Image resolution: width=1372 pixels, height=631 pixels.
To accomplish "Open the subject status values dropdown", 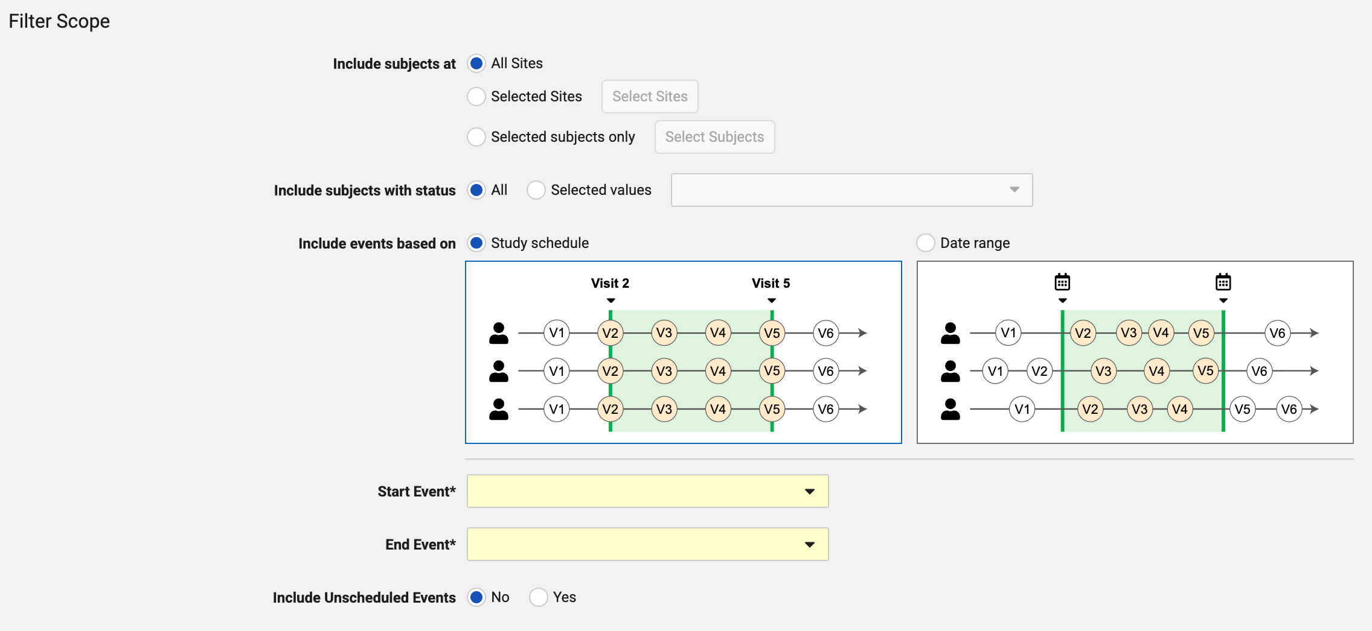I will pyautogui.click(x=852, y=190).
